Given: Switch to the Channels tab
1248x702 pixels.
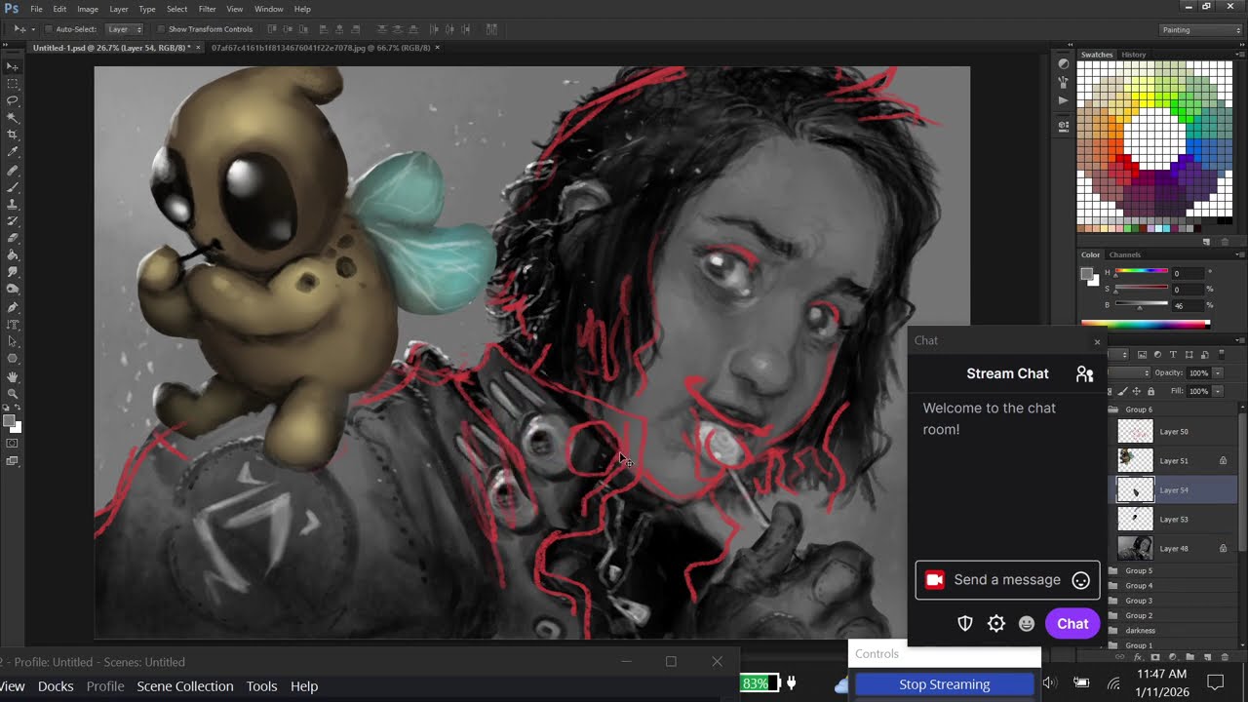Looking at the screenshot, I should (x=1125, y=254).
